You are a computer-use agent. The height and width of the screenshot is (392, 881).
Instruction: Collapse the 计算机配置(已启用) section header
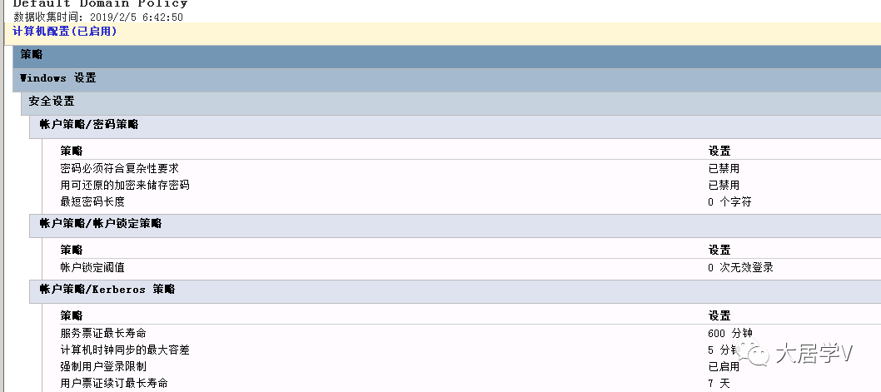coord(65,32)
